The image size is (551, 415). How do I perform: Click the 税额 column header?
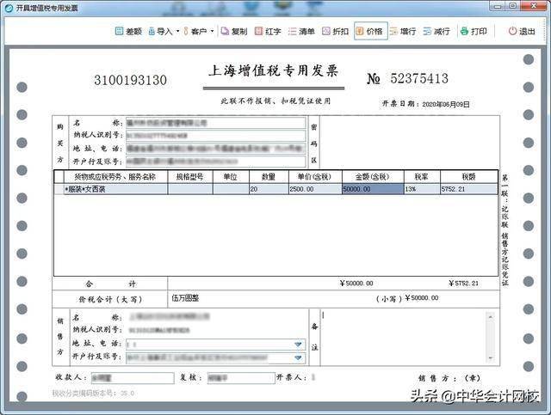pyautogui.click(x=469, y=177)
